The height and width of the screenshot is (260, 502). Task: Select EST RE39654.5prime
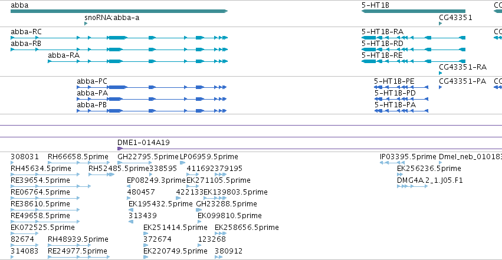(x=40, y=180)
